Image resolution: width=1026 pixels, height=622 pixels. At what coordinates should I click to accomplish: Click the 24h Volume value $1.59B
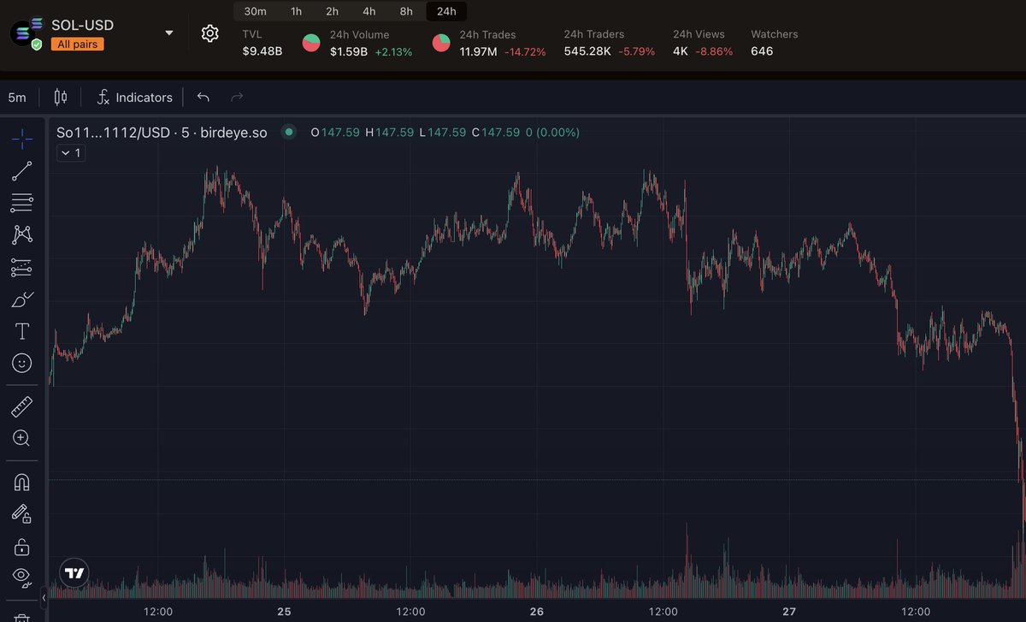pos(349,51)
